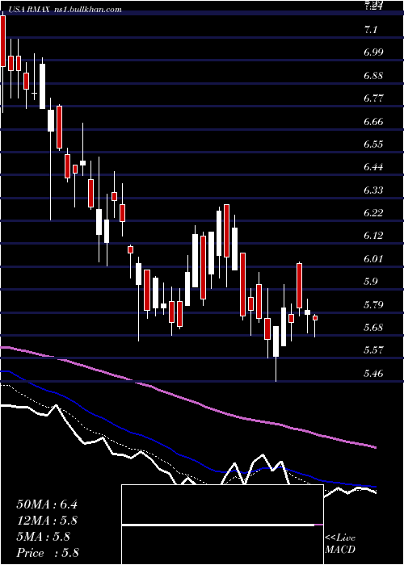Screen dimensions: 404x565
Task: Click the 6.88 price axis label
Action: point(373,75)
